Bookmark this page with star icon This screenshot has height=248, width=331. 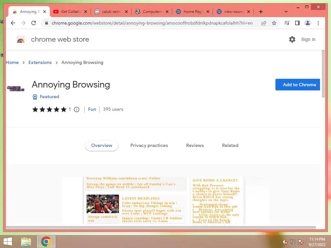point(274,23)
